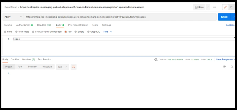Click the network globe icon near Status
The image size is (237, 110).
pos(156,60)
